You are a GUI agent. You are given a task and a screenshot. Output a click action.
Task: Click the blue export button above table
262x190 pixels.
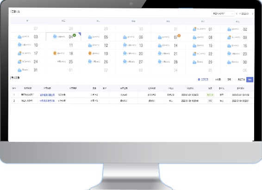point(250,80)
